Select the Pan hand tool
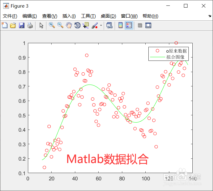This screenshot has width=213, height=191. (x=69, y=25)
